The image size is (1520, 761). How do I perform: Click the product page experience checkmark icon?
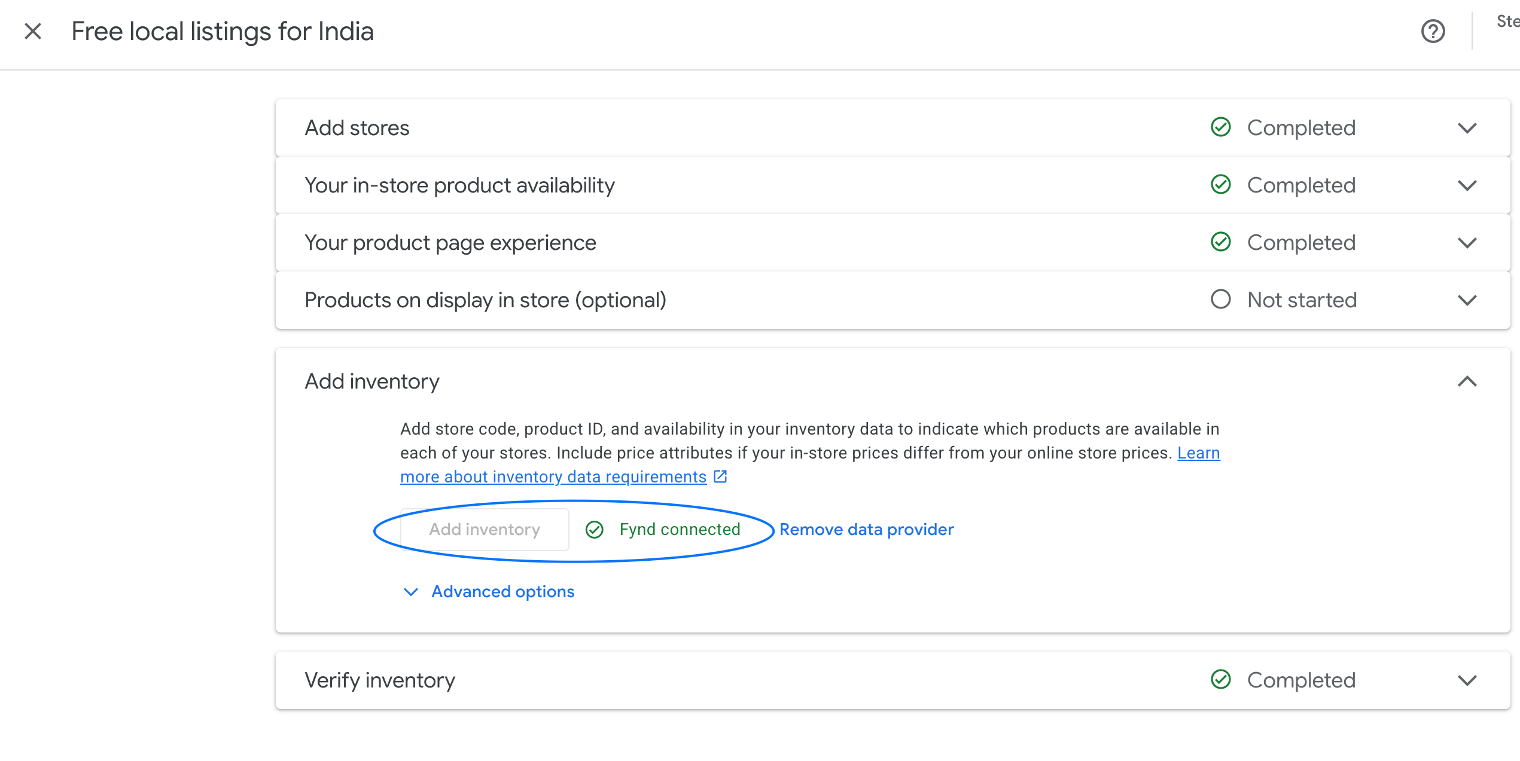click(1220, 242)
